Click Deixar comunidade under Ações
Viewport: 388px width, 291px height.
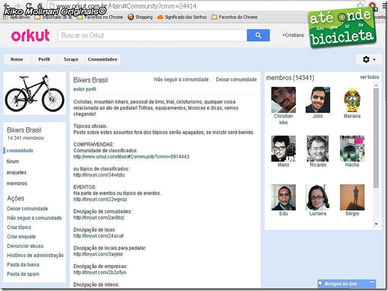(x=28, y=208)
